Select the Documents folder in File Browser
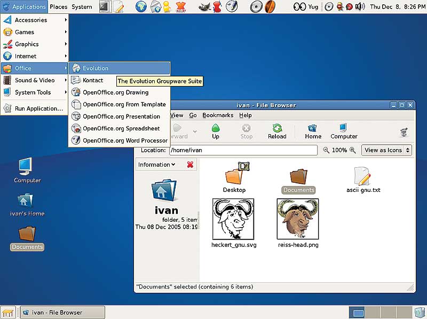The height and width of the screenshot is (319, 427). tap(298, 181)
